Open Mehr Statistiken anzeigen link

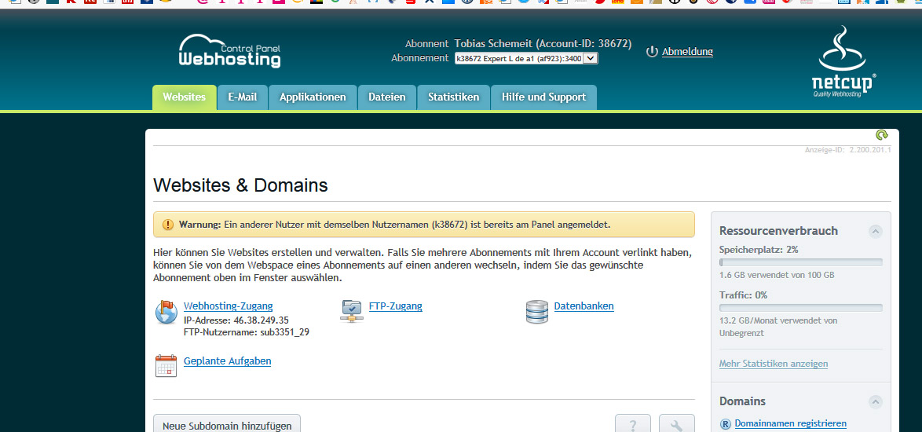coord(773,364)
